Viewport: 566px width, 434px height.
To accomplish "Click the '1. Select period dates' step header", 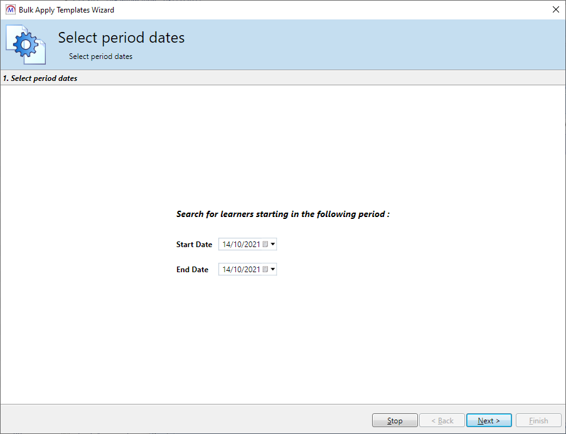I will point(40,78).
